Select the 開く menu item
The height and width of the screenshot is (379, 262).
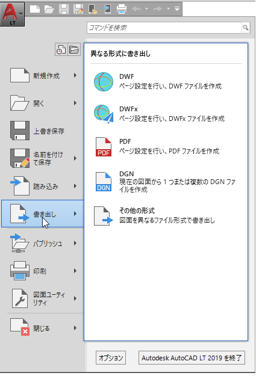pos(43,103)
